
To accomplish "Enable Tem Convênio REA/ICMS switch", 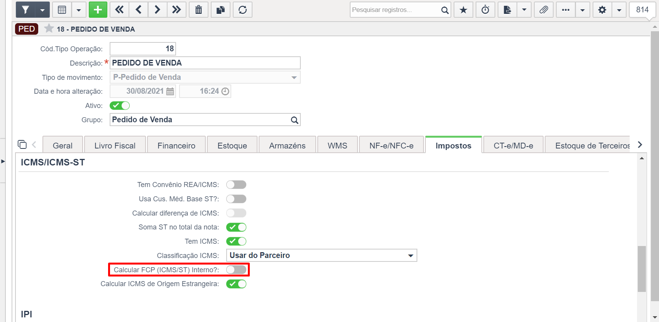I will 236,185.
